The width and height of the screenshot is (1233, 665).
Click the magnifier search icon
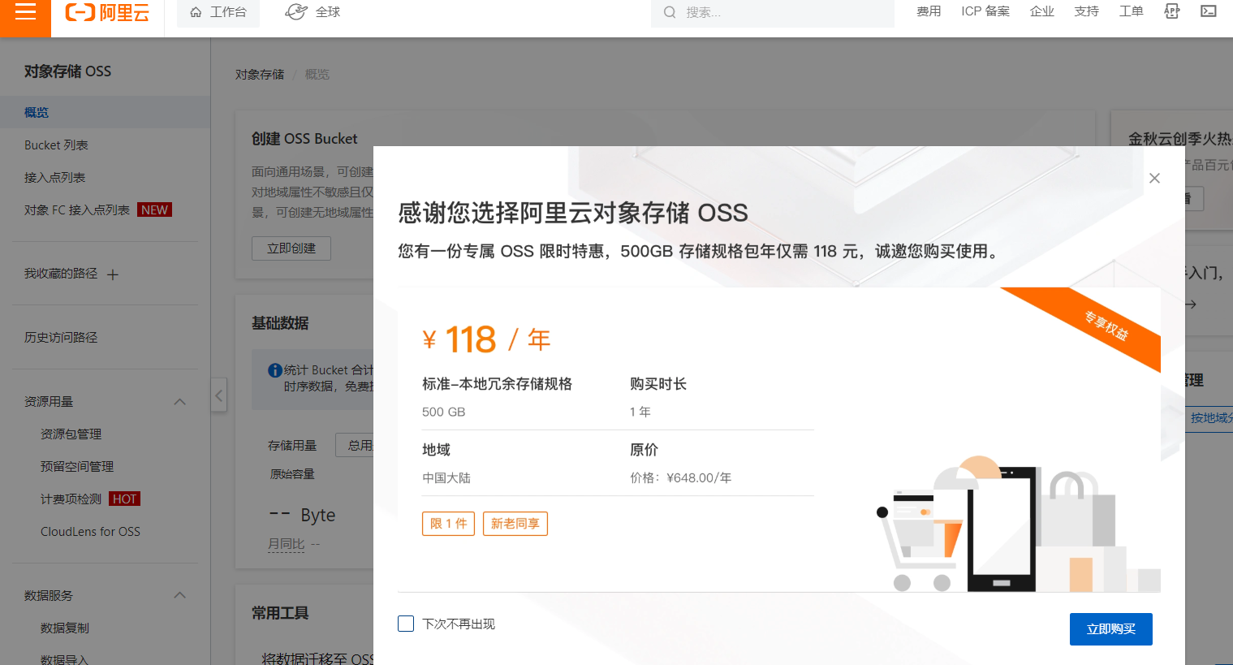coord(670,12)
